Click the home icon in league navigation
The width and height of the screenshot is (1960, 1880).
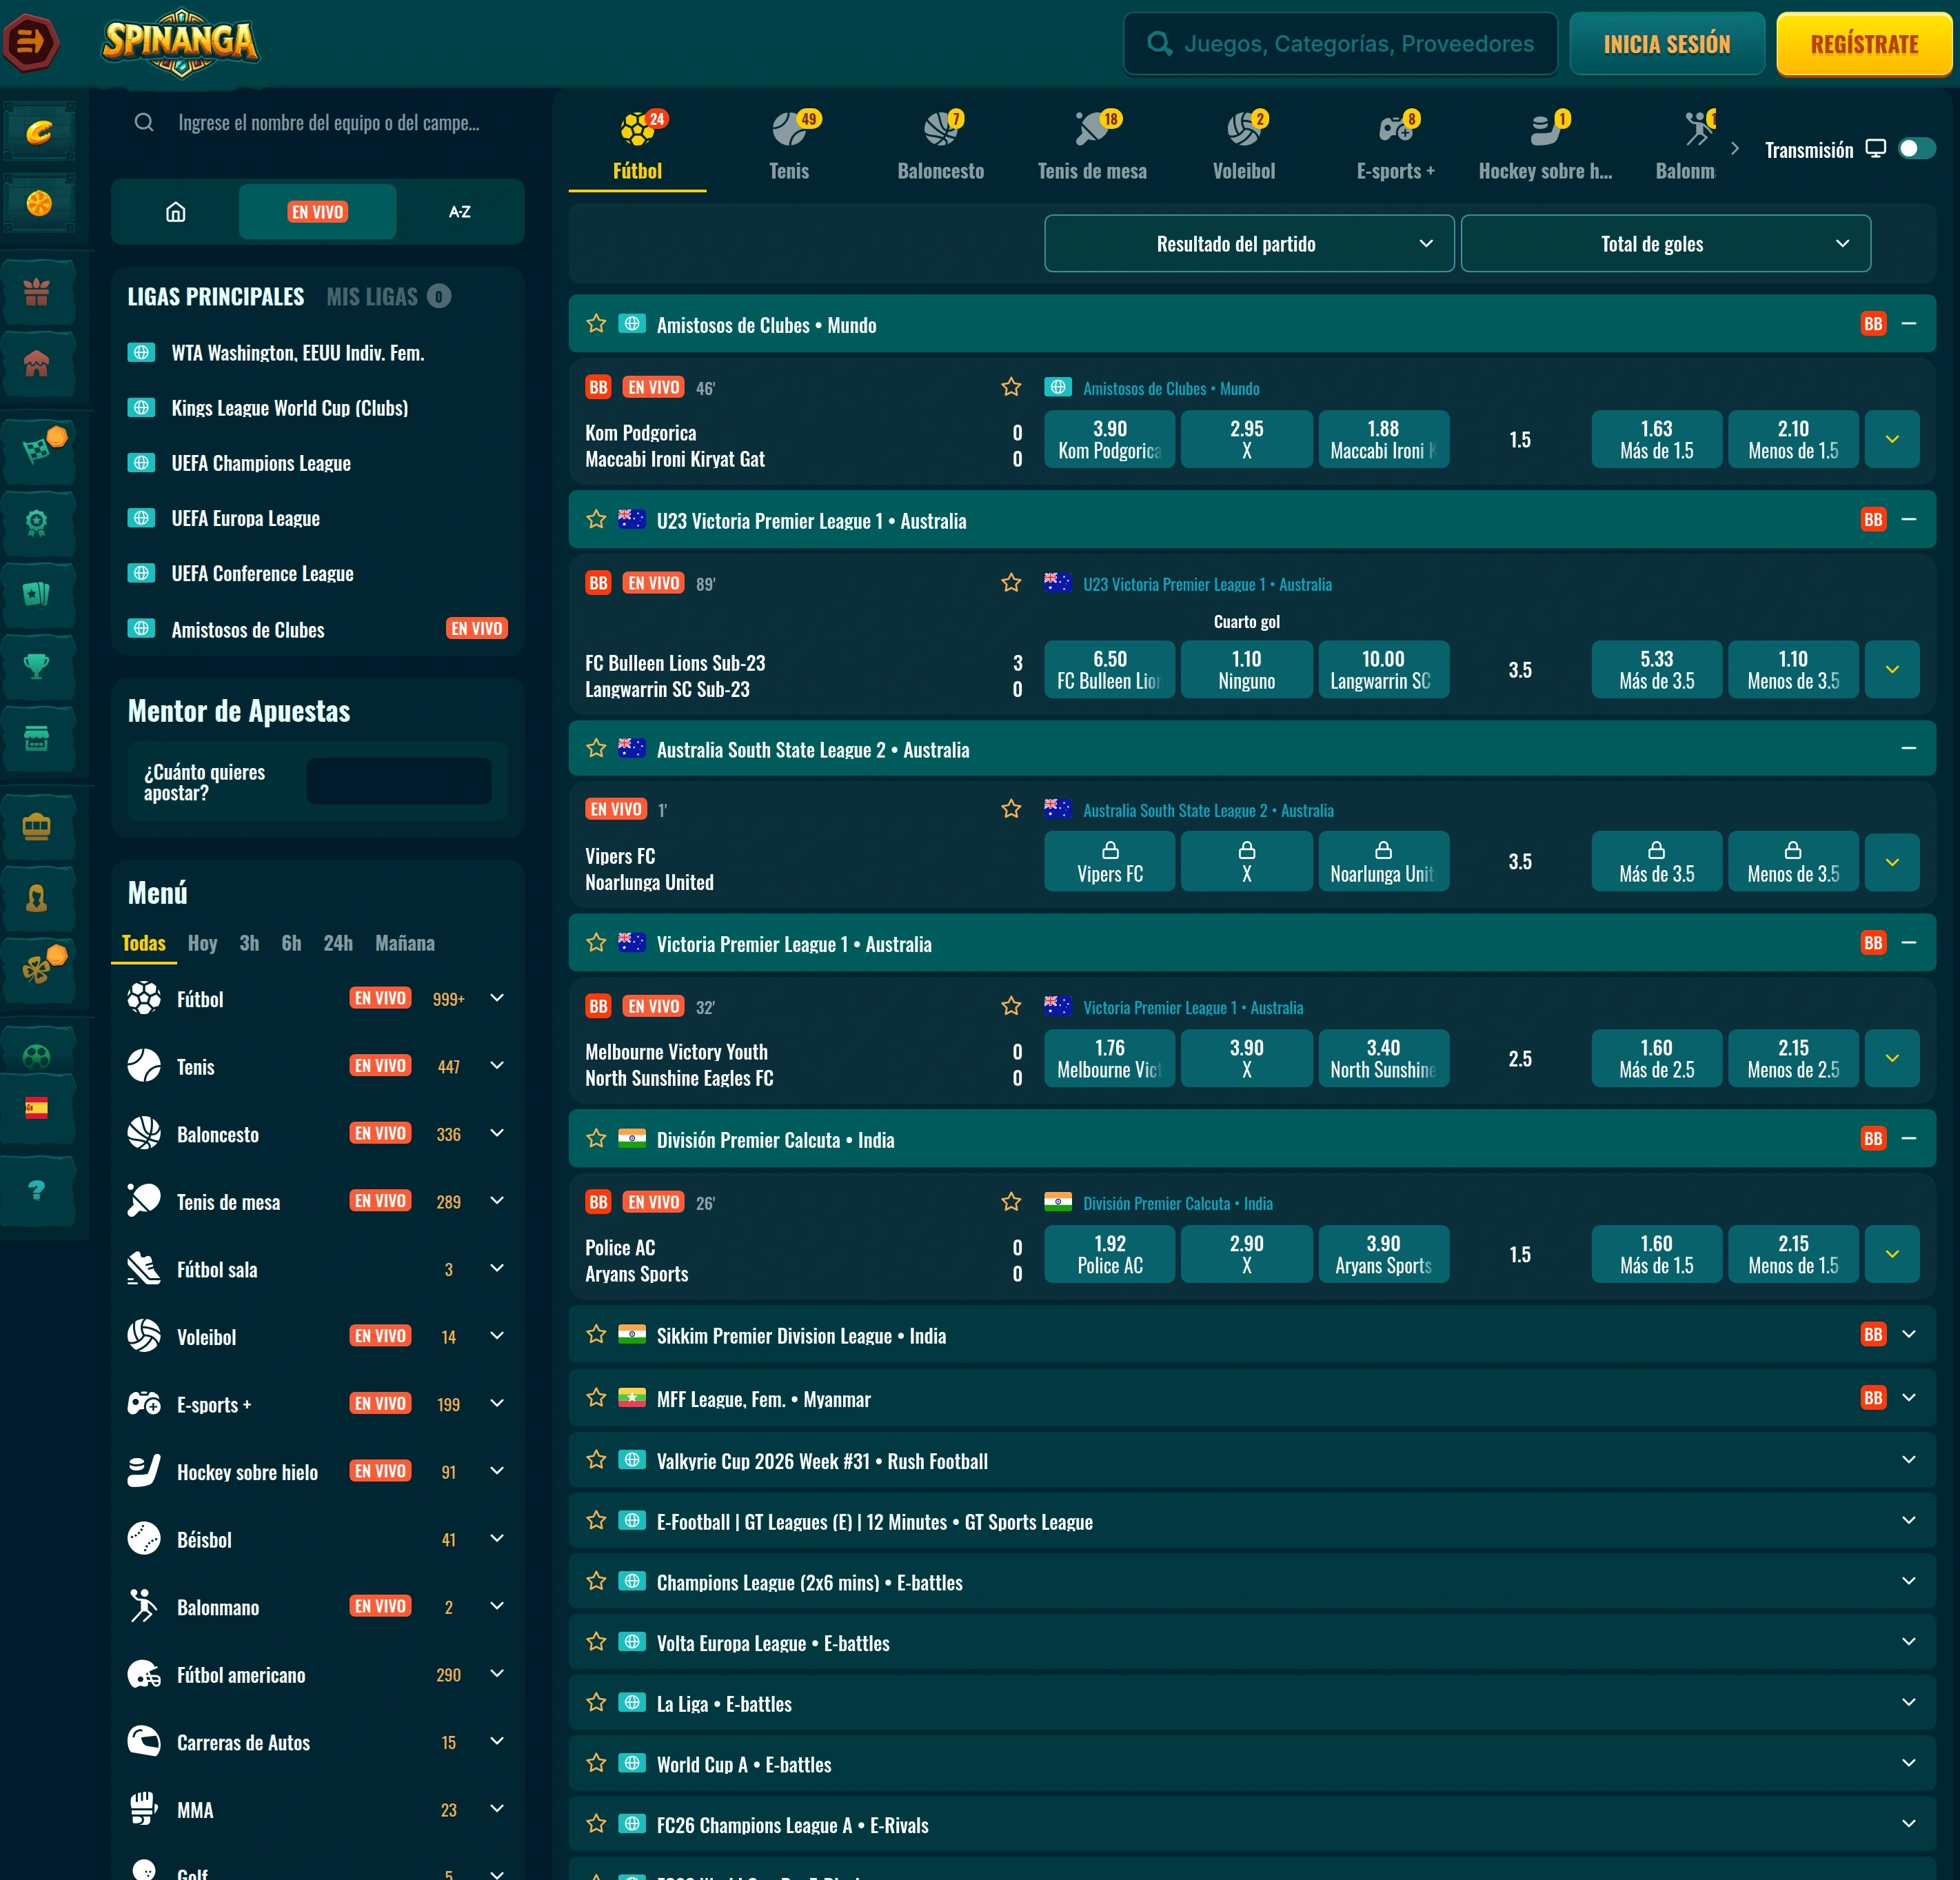[x=176, y=212]
